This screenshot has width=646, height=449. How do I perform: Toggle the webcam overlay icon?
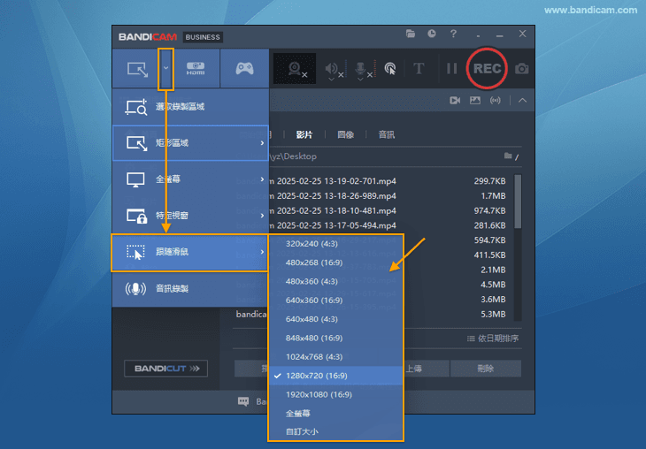[295, 68]
